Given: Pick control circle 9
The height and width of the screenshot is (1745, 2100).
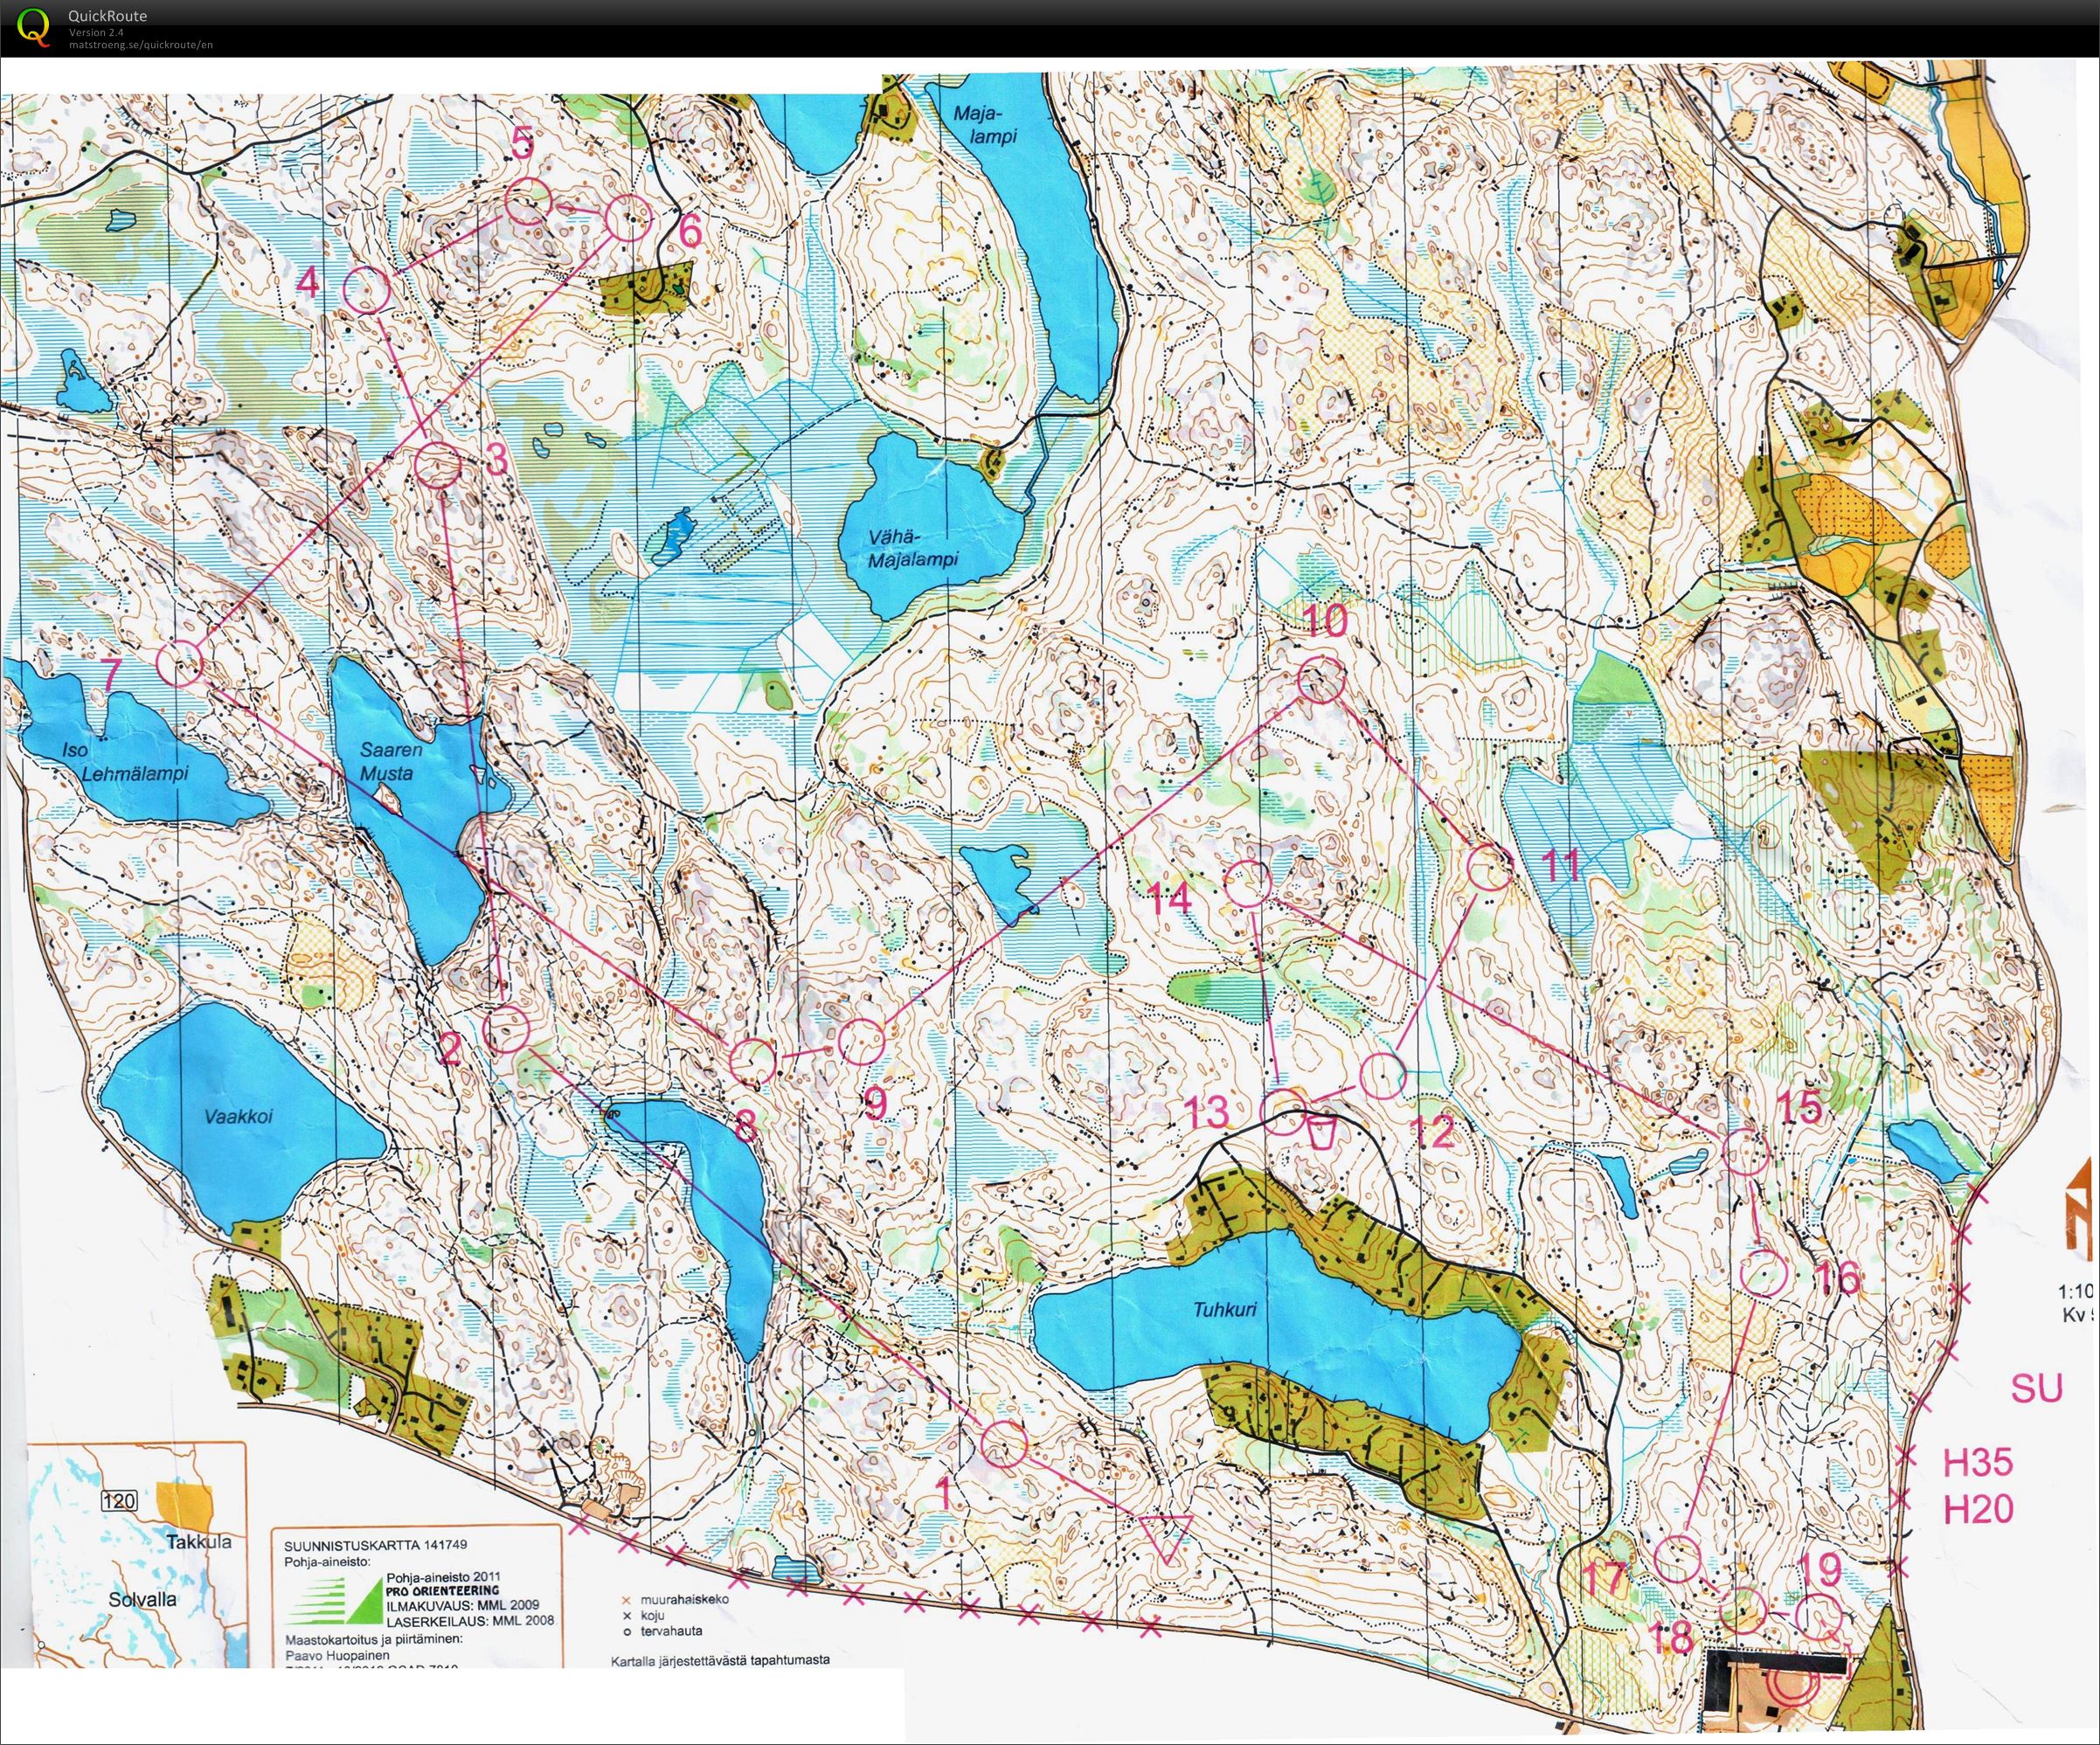Looking at the screenshot, I should click(861, 1042).
